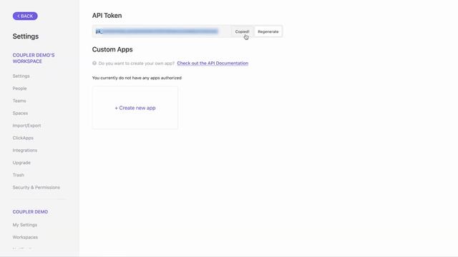The width and height of the screenshot is (458, 257).
Task: Go back with the BACK button
Action: point(25,16)
